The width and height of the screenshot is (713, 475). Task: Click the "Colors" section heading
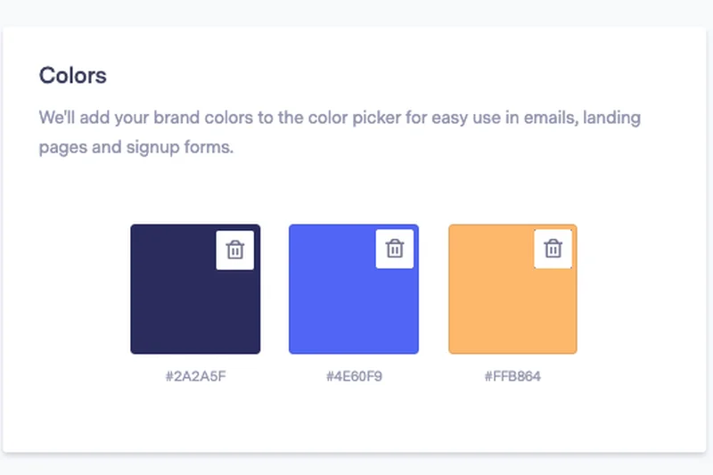tap(72, 76)
